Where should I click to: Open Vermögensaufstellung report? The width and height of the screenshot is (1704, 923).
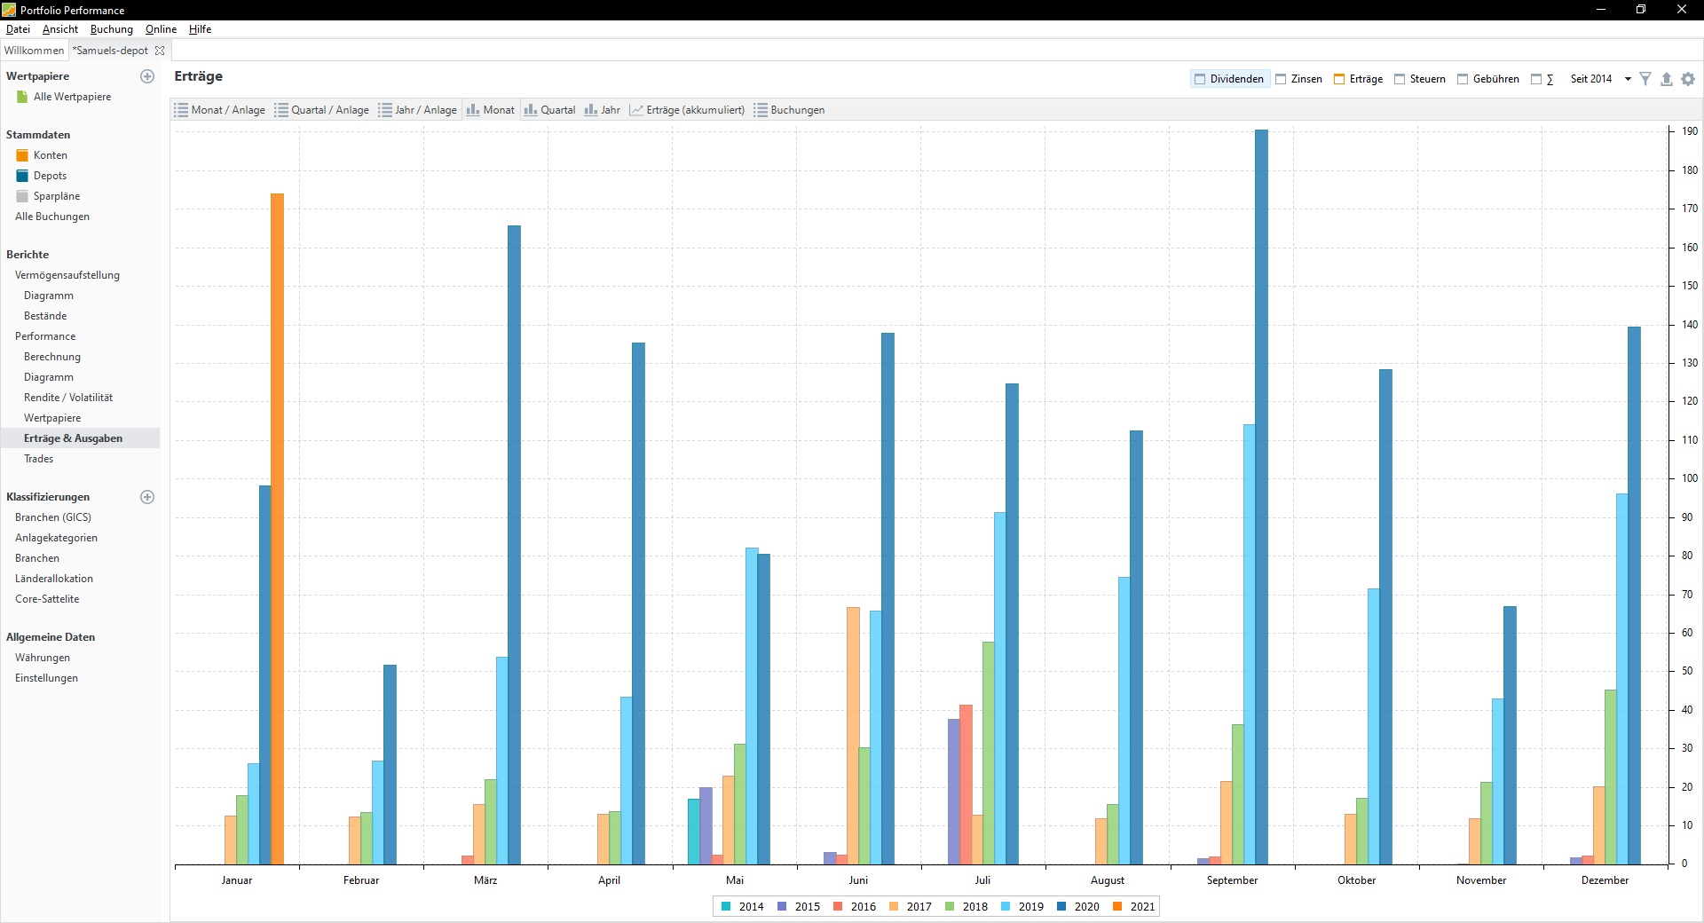67,275
